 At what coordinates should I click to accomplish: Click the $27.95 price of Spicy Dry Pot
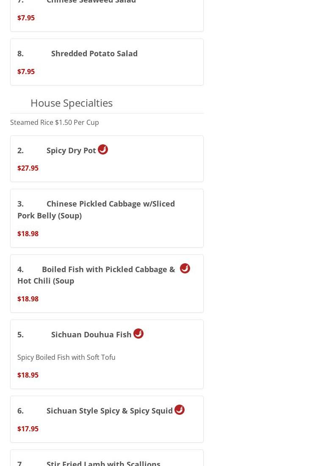pyautogui.click(x=28, y=168)
